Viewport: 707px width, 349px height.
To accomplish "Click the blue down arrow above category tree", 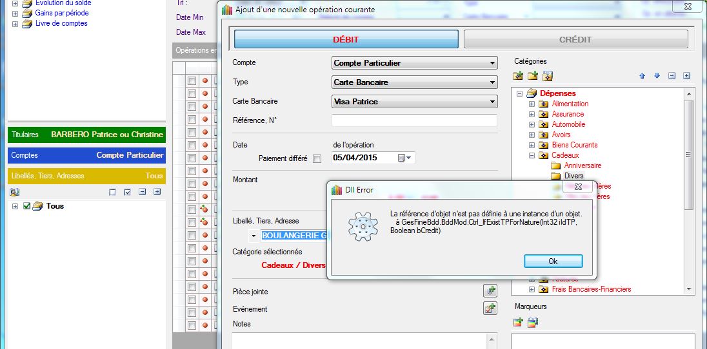I will click(657, 76).
